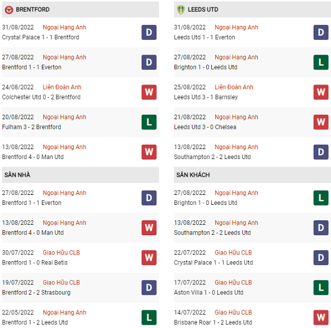Screen dimensions: 331x328
Task: Open Giao Hữu CLB link dated 30/07/2022
Action: (x=61, y=252)
